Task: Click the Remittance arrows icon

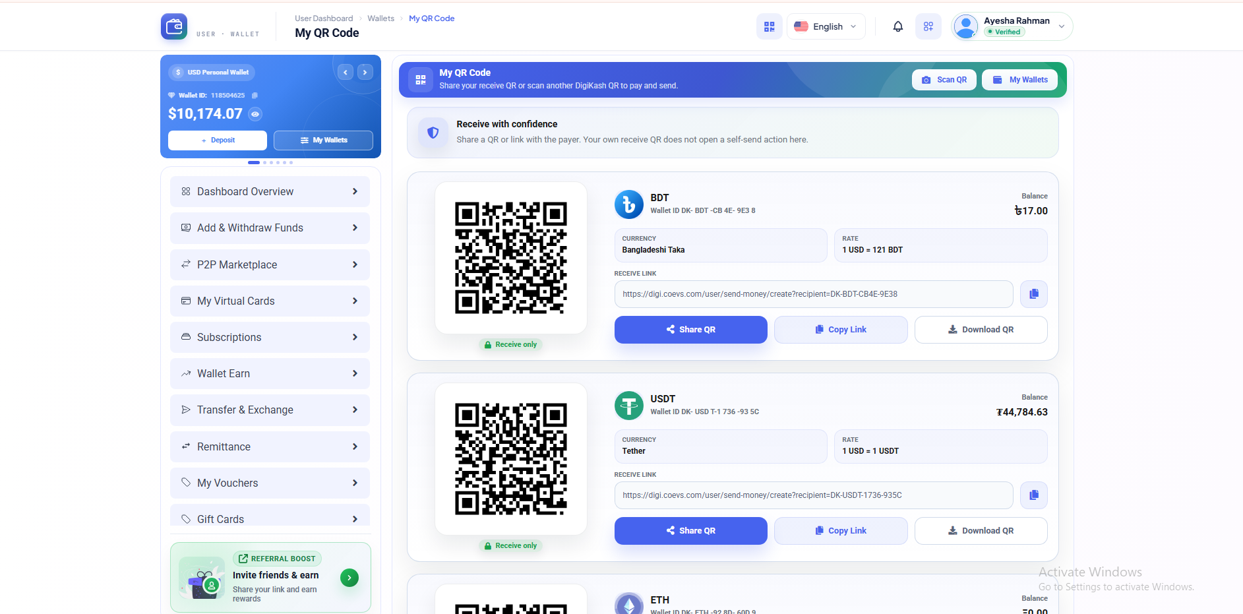Action: [186, 446]
